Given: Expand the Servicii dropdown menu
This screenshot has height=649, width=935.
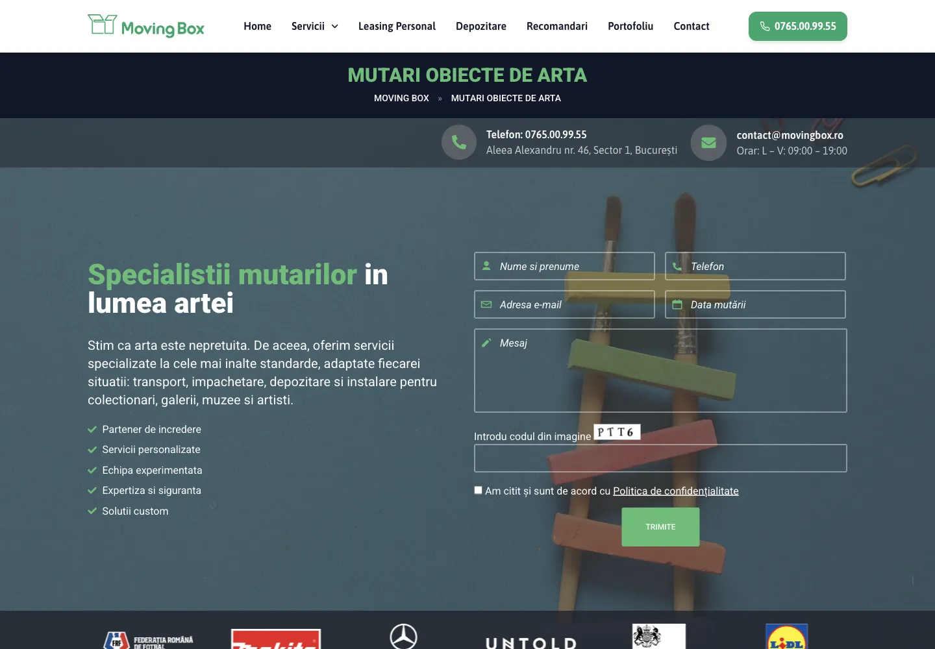Looking at the screenshot, I should [315, 27].
